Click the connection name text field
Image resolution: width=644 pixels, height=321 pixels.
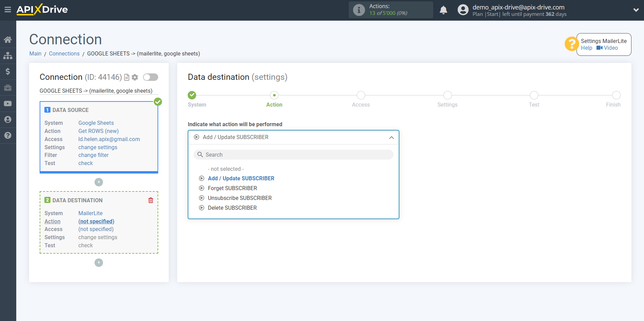tap(99, 91)
